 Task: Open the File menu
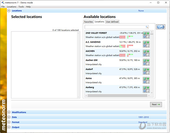3,7
